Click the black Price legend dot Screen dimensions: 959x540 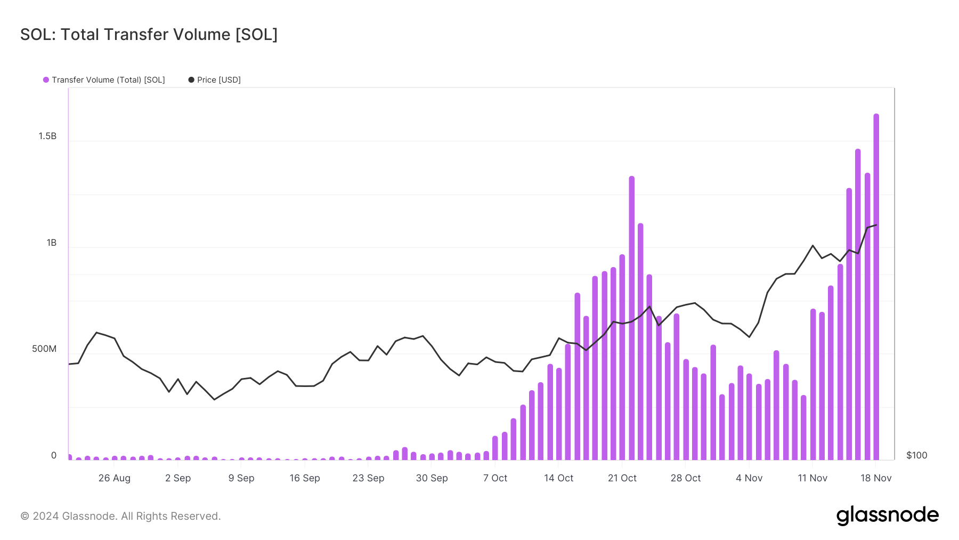click(191, 80)
